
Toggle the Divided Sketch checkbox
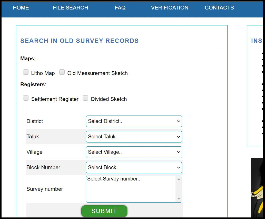click(85, 98)
